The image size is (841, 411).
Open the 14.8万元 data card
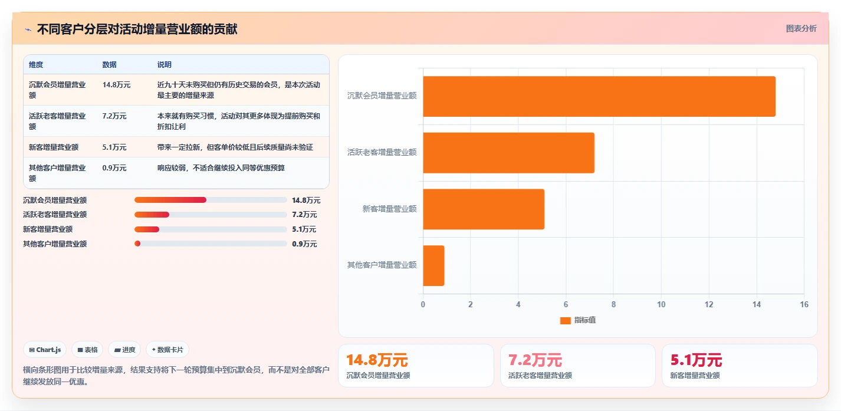[416, 366]
